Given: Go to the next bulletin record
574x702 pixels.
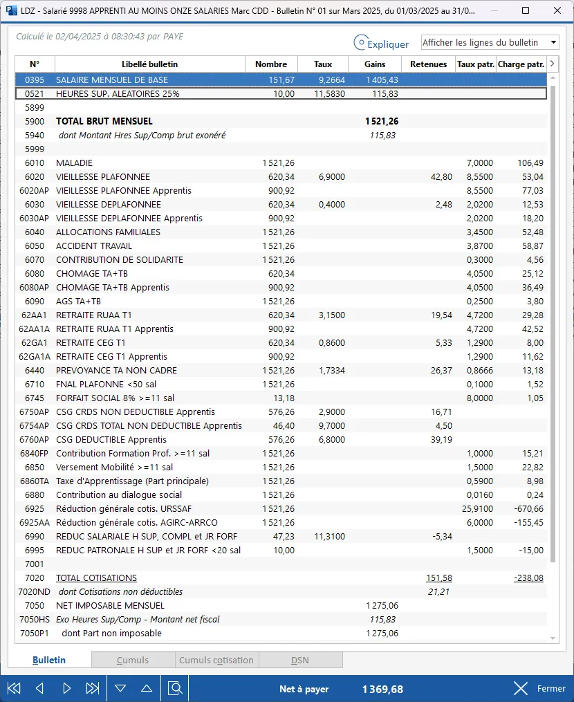Looking at the screenshot, I should coord(66,688).
